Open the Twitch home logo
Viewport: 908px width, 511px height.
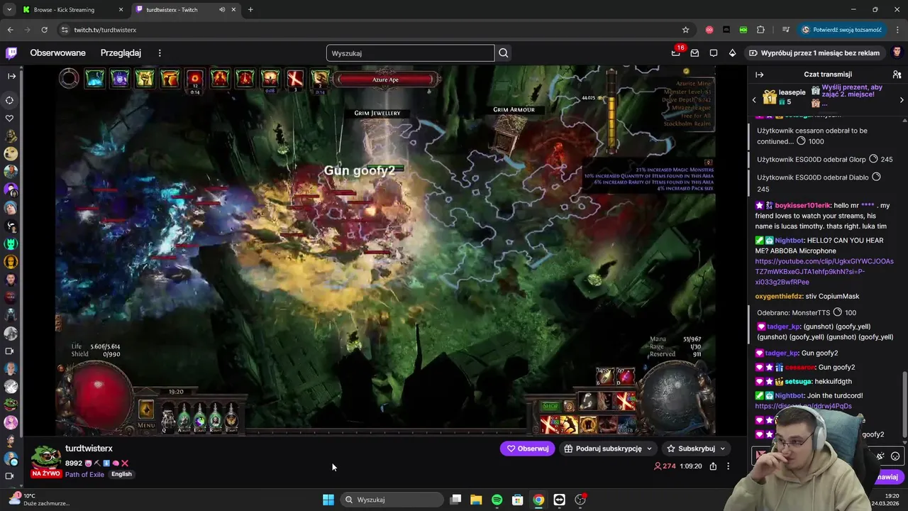(11, 53)
